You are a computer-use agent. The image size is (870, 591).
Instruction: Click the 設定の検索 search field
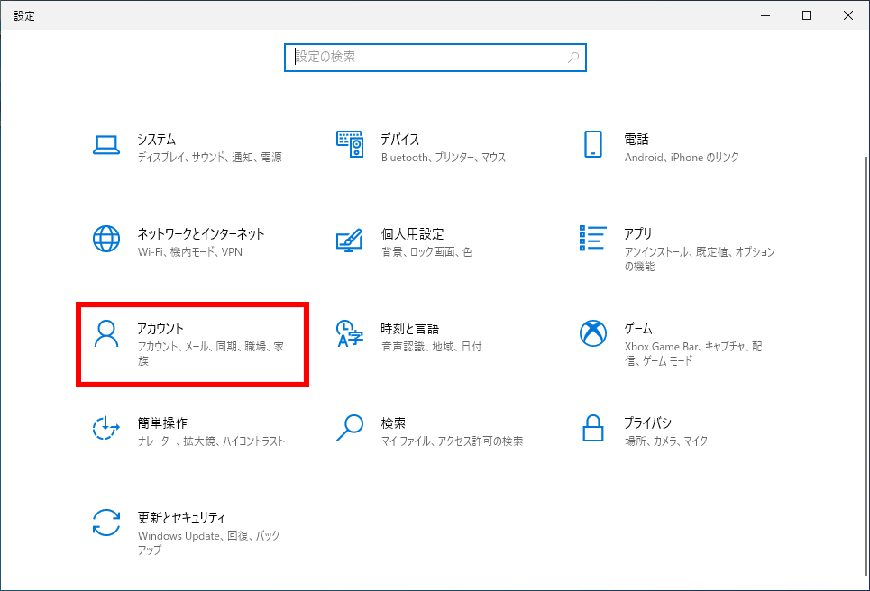406,57
